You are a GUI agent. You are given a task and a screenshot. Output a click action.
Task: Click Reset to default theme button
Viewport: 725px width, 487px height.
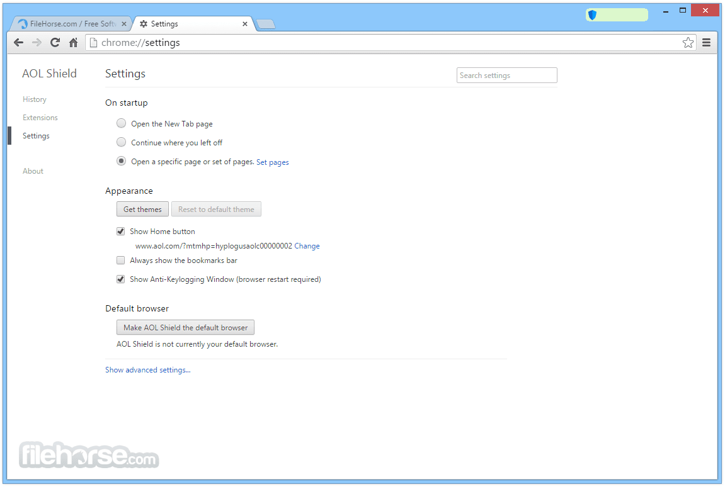coord(216,210)
